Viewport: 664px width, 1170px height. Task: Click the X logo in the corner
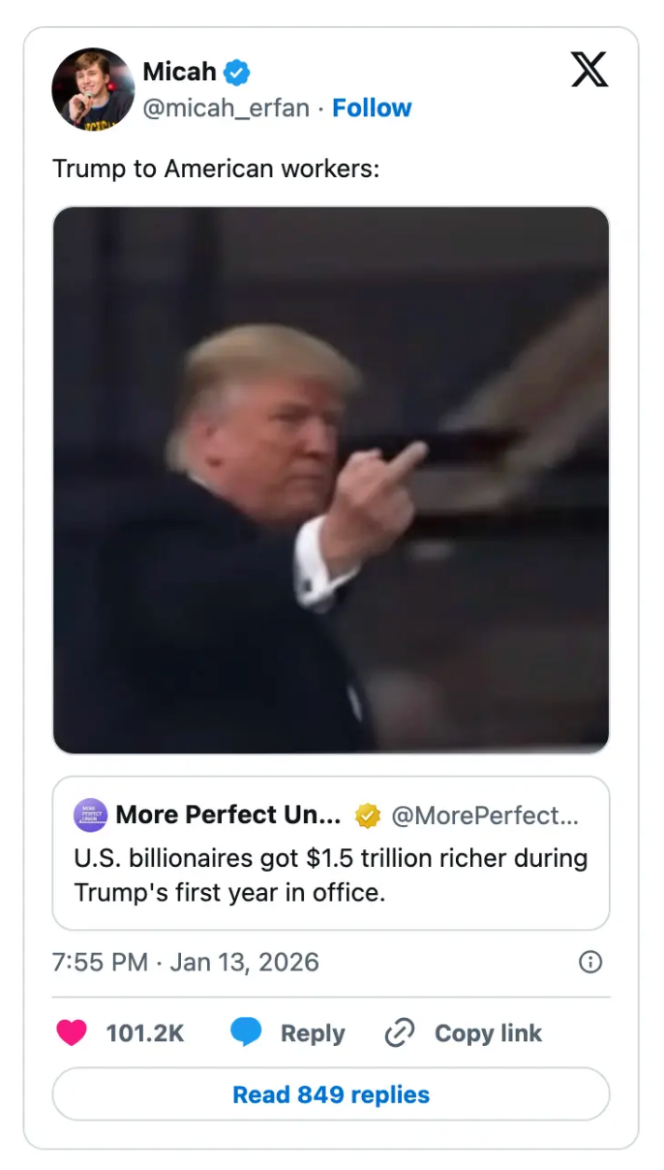click(x=589, y=70)
